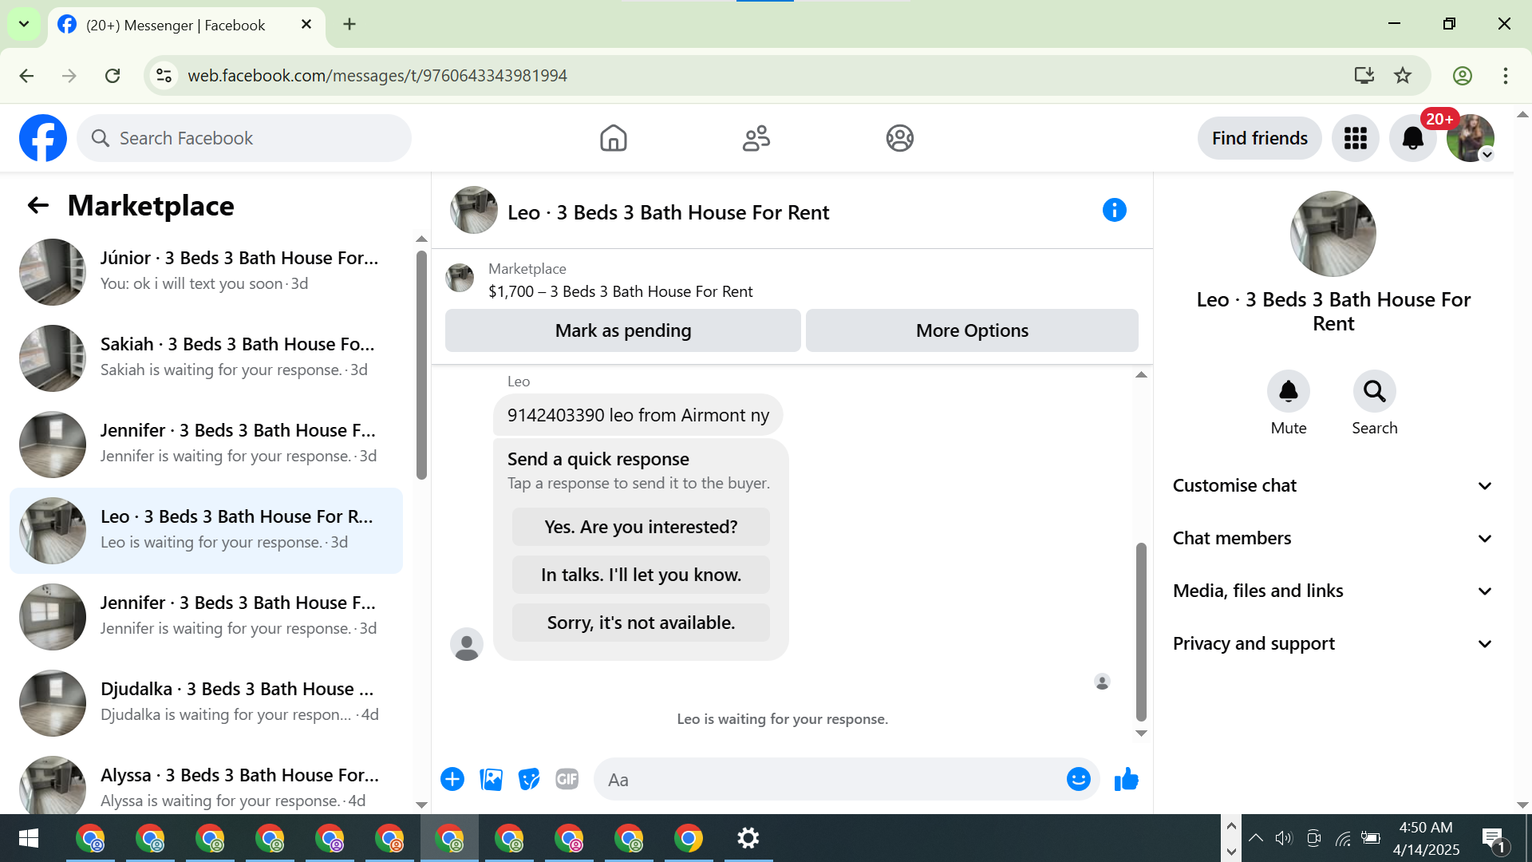This screenshot has width=1532, height=862.
Task: Expand Chat members section
Action: tap(1332, 538)
